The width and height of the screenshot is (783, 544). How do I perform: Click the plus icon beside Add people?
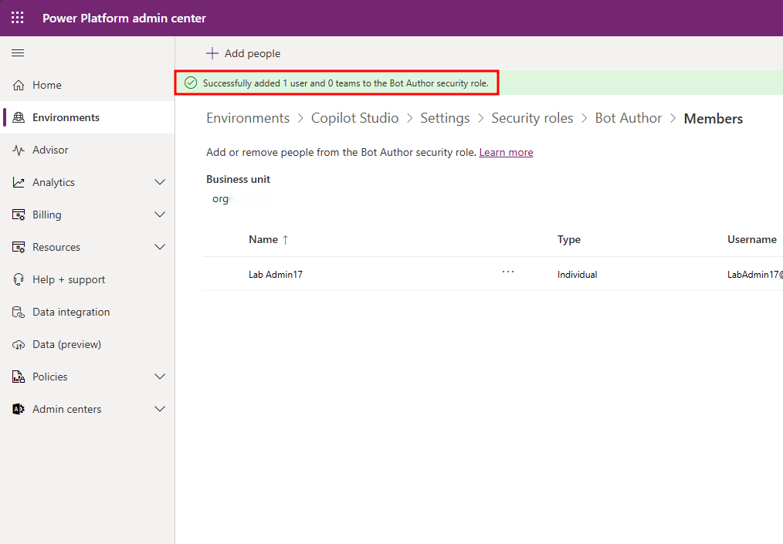(212, 54)
